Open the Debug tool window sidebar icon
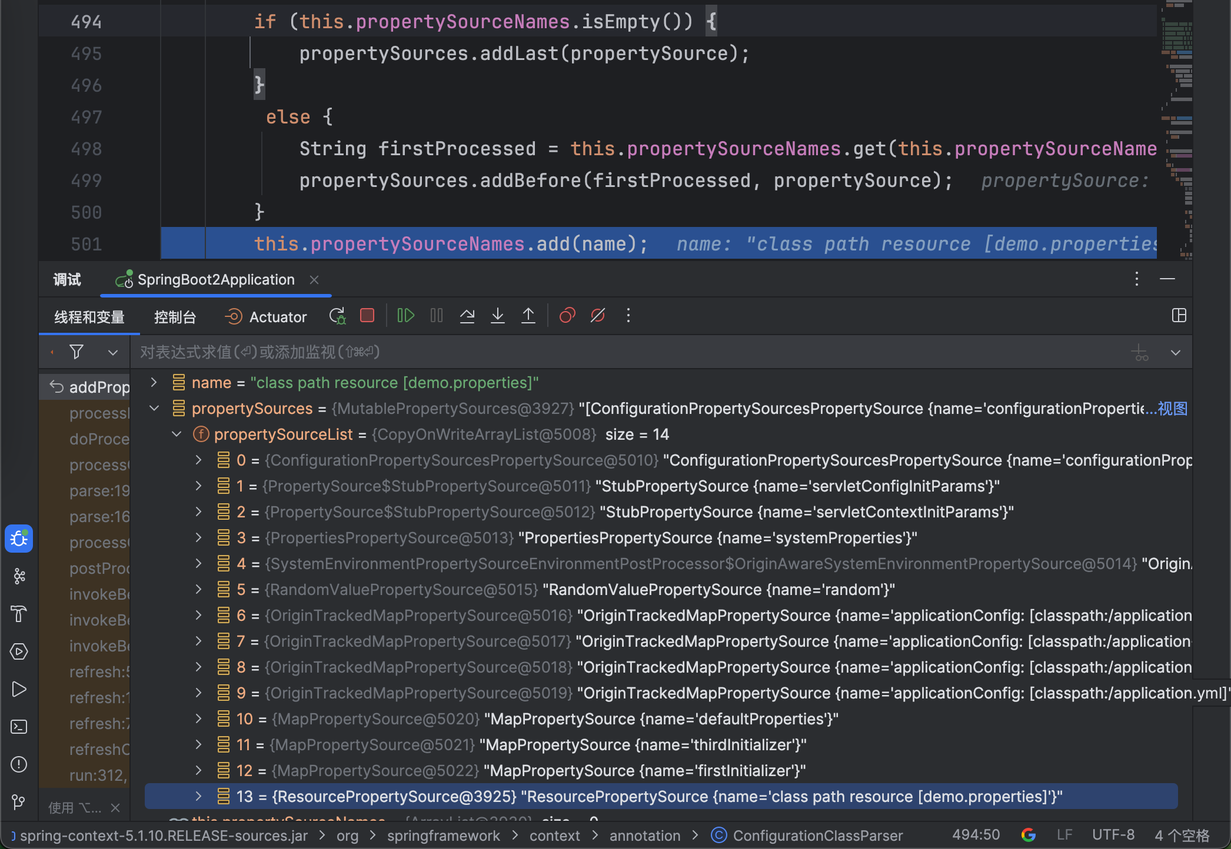The width and height of the screenshot is (1231, 849). pyautogui.click(x=19, y=539)
